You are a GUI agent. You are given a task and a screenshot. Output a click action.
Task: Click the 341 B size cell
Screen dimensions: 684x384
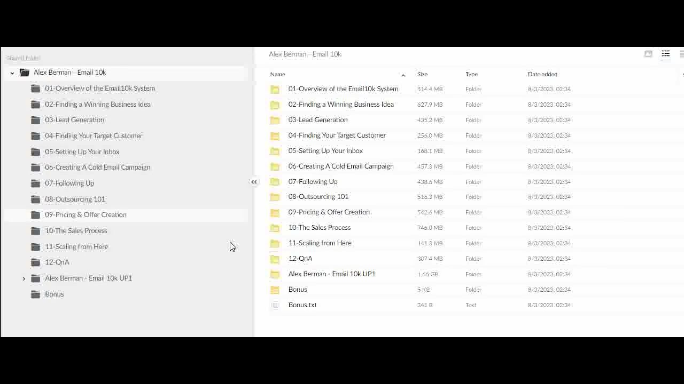tap(425, 306)
